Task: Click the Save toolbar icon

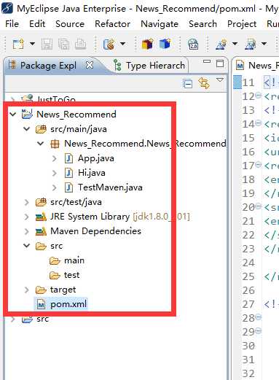Action: coord(47,44)
